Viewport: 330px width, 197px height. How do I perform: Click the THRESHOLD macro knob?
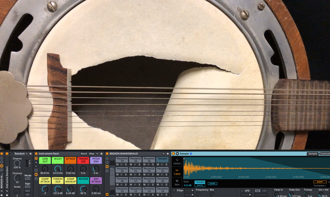coord(58,188)
